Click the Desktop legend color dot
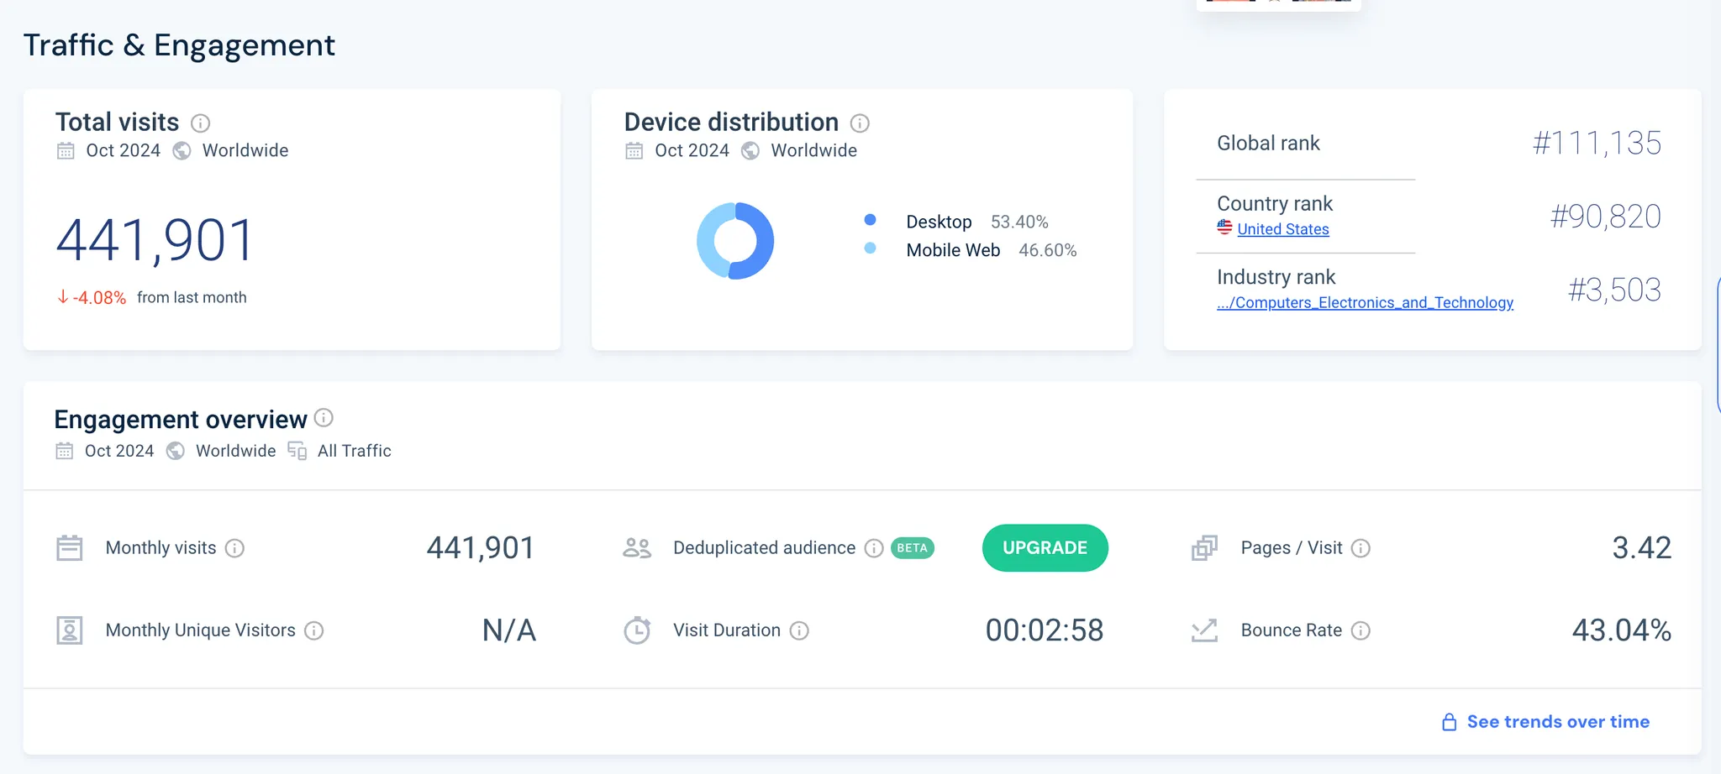Screen dimensions: 1721x774 [x=870, y=220]
